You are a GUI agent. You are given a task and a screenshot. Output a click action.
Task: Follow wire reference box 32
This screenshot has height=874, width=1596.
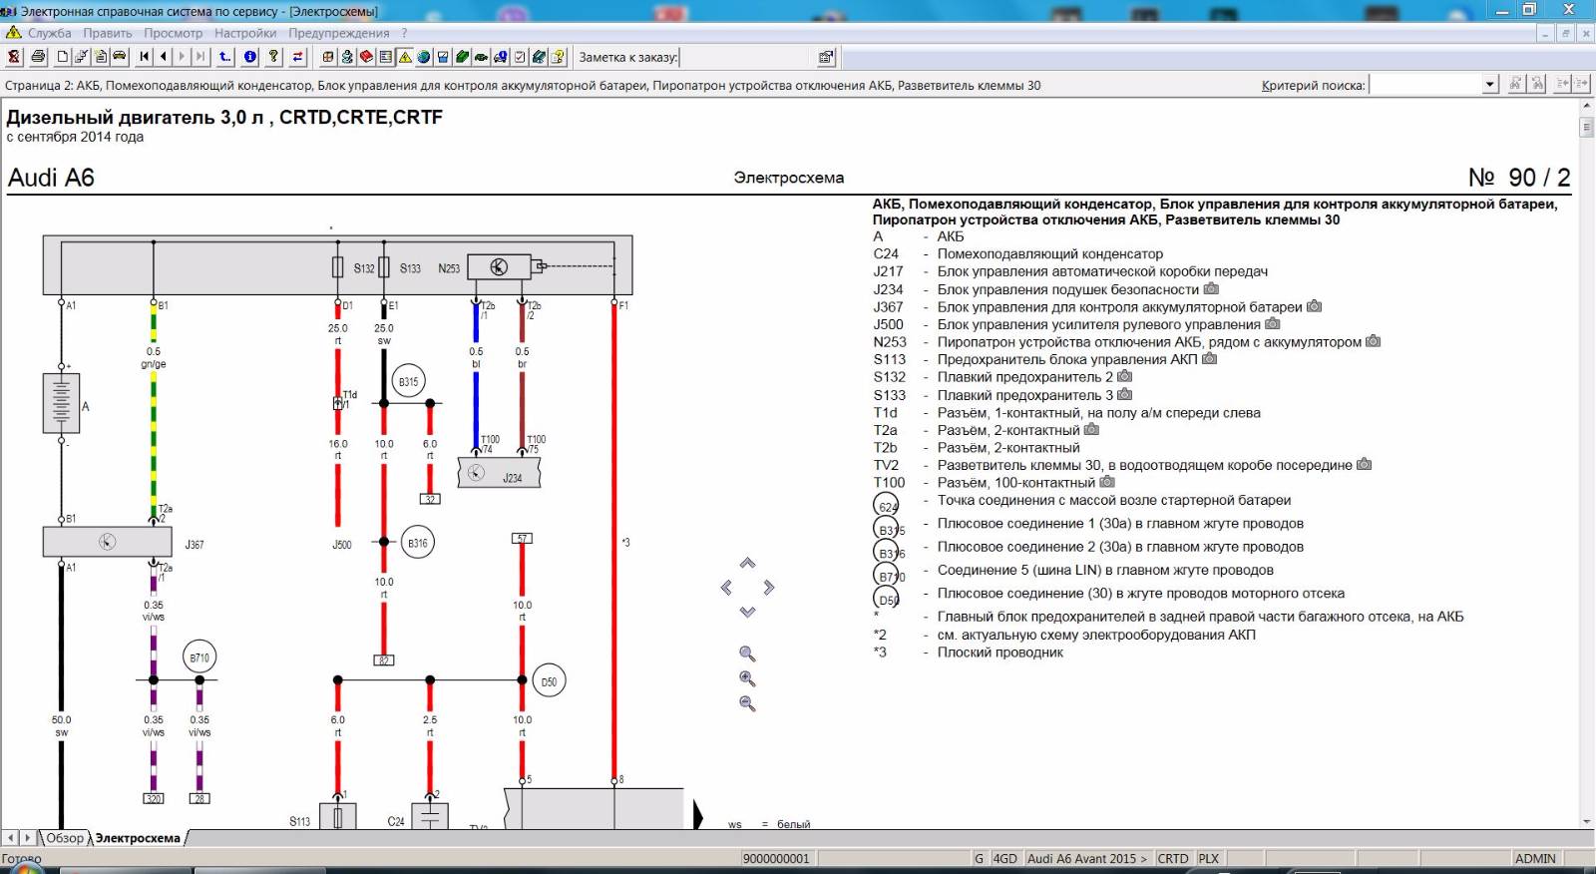[x=430, y=499]
